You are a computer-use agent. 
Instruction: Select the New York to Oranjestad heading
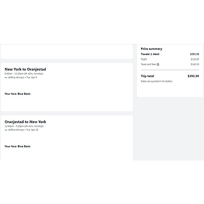click(25, 69)
